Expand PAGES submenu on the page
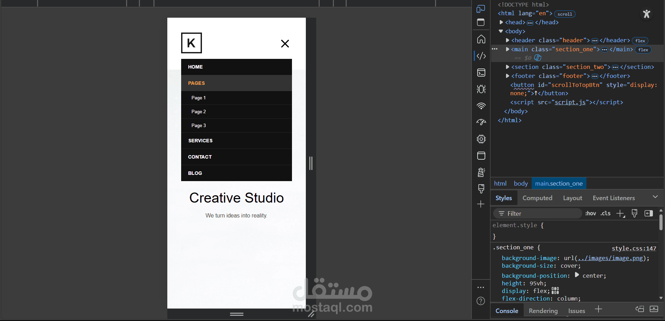Viewport: 665px width, 321px height. 237,83
